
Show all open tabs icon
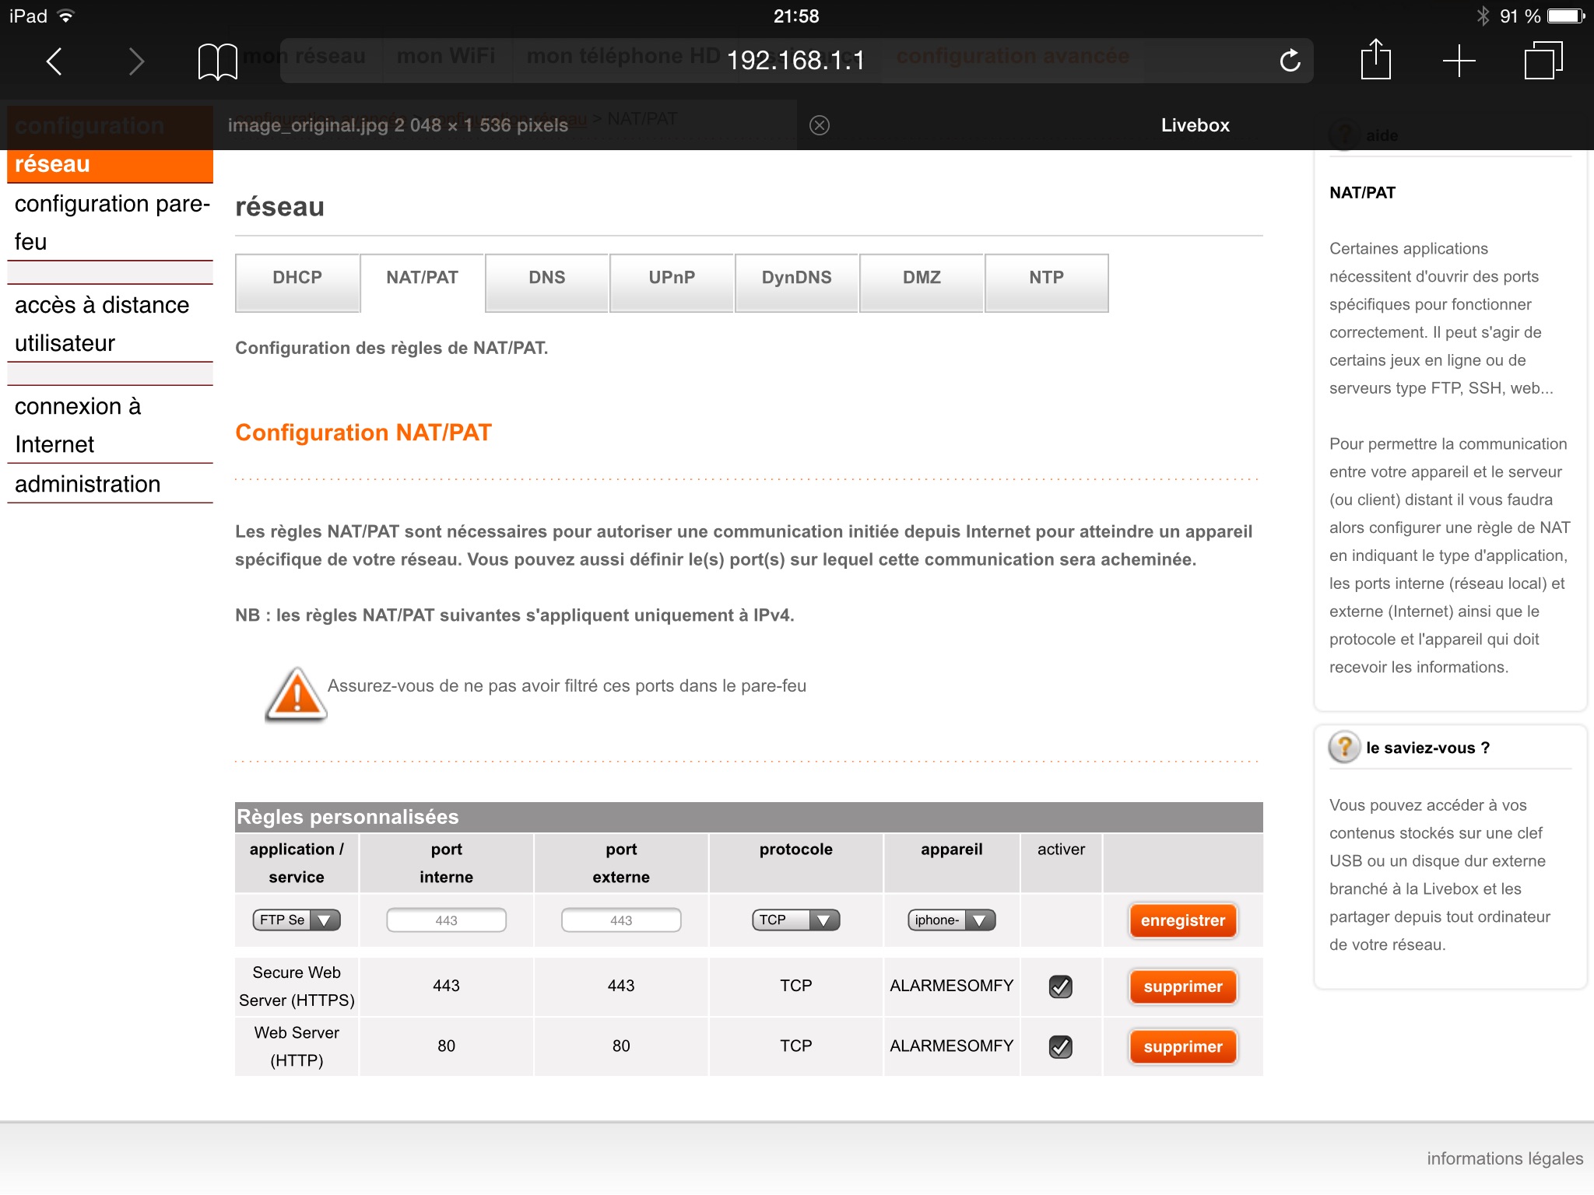[1543, 61]
